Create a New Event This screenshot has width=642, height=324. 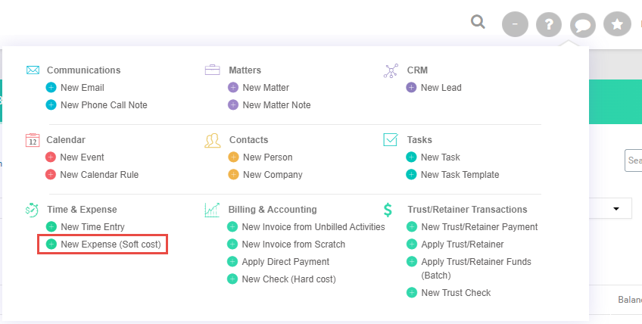click(82, 157)
